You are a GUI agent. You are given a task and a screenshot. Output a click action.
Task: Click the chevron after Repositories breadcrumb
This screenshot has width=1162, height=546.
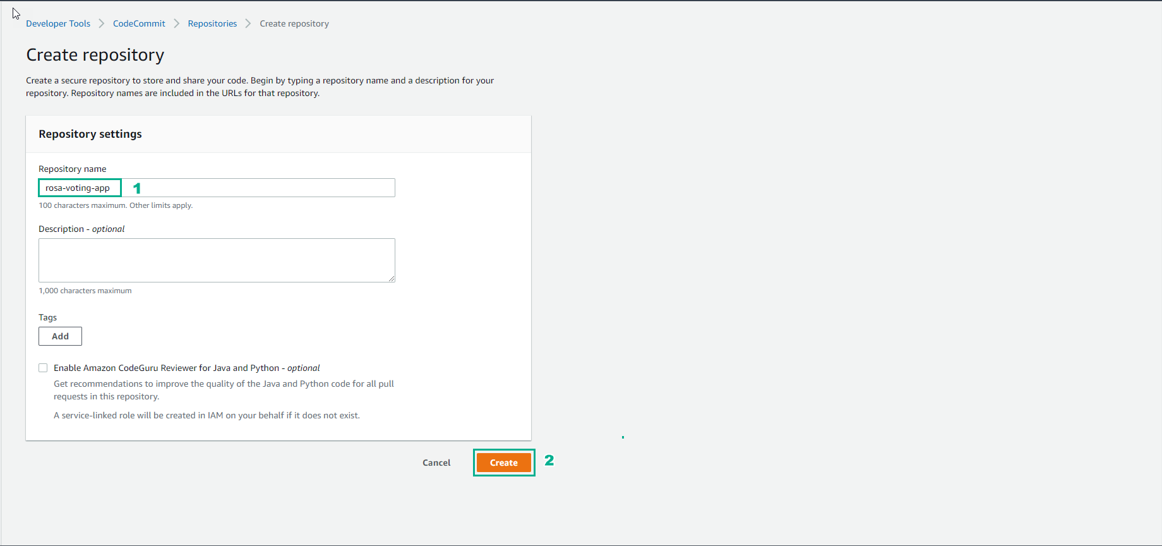point(248,23)
